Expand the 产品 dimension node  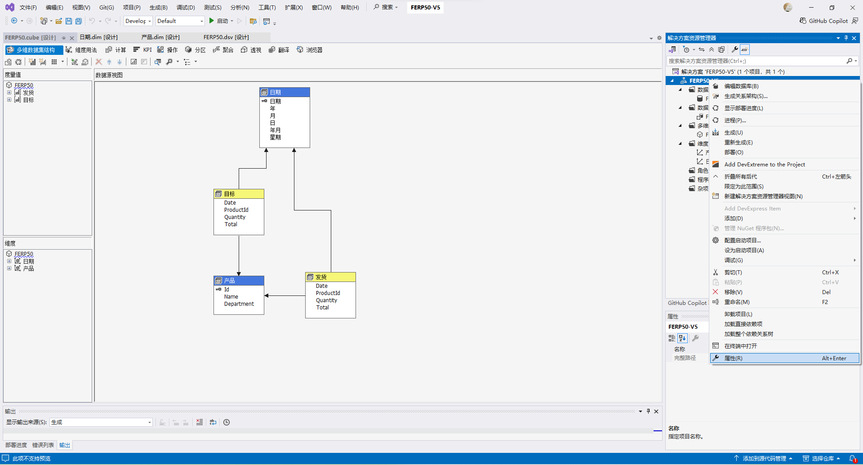click(9, 268)
